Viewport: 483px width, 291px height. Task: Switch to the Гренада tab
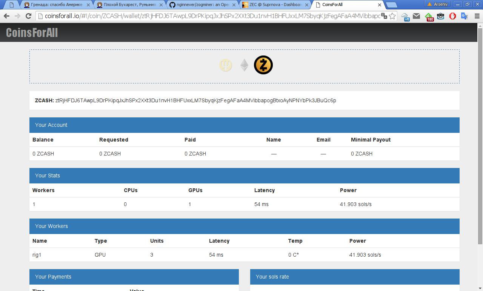pyautogui.click(x=57, y=5)
